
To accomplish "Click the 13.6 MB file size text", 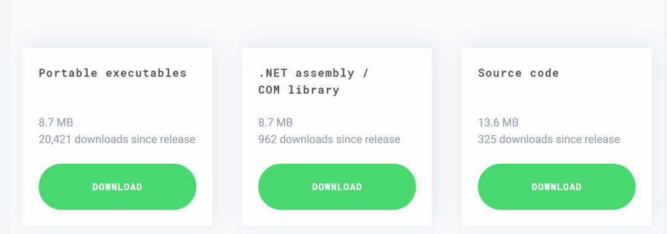I will pyautogui.click(x=498, y=123).
